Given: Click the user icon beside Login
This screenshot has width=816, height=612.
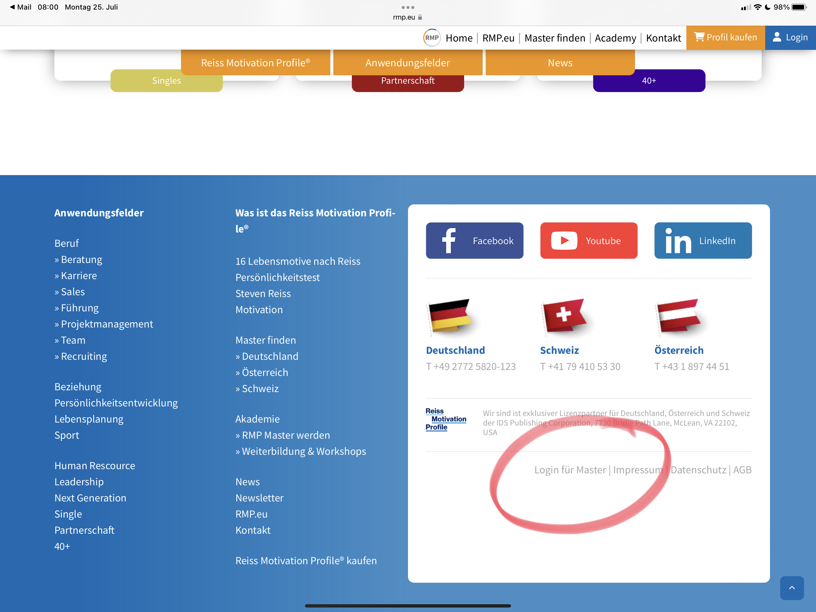Looking at the screenshot, I should click(x=777, y=37).
